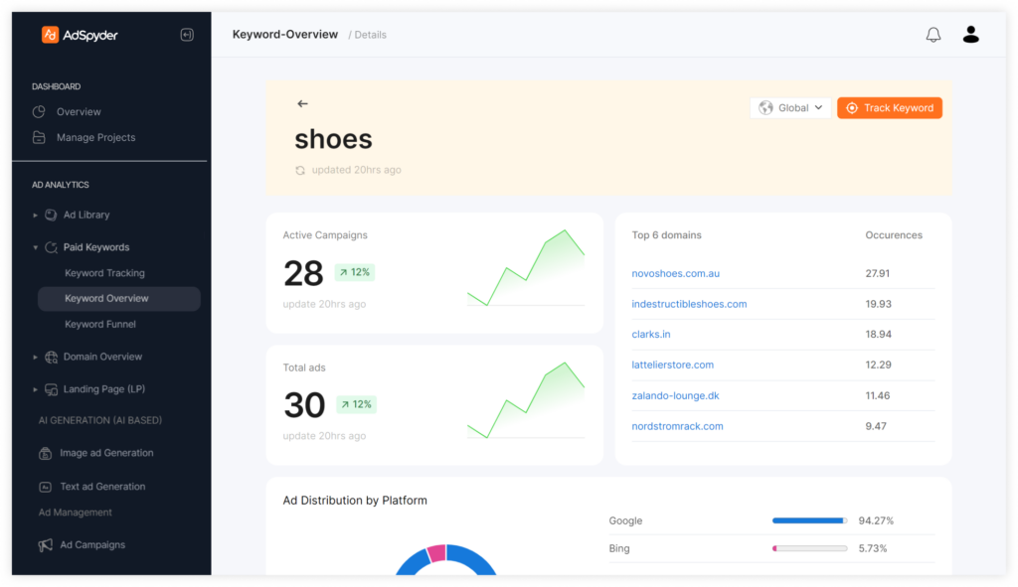Viewport: 1018px width, 587px height.
Task: Click the Ad Library icon
Action: pyautogui.click(x=51, y=215)
